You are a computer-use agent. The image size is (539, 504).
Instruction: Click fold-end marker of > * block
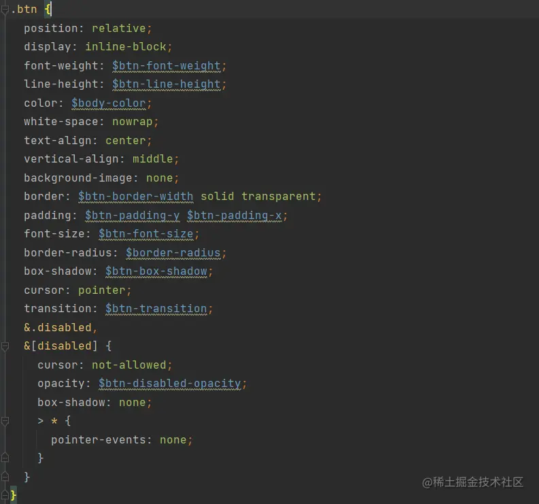tap(4, 458)
